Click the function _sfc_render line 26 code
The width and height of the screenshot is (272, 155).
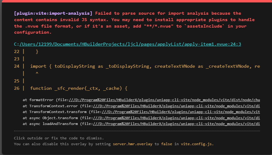[79, 88]
